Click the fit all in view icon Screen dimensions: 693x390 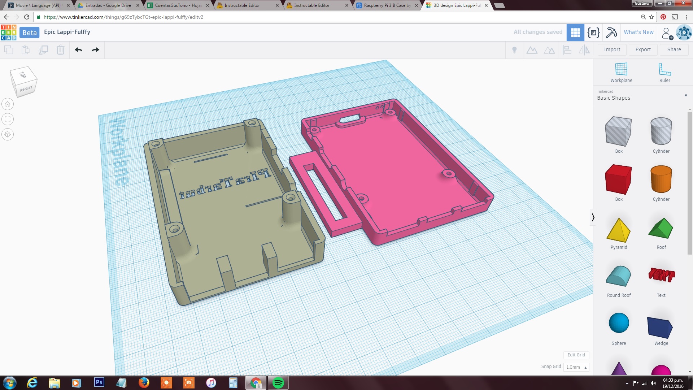pos(8,119)
